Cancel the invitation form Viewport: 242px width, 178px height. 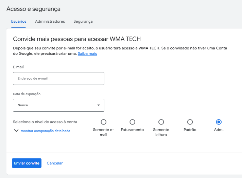point(55,163)
